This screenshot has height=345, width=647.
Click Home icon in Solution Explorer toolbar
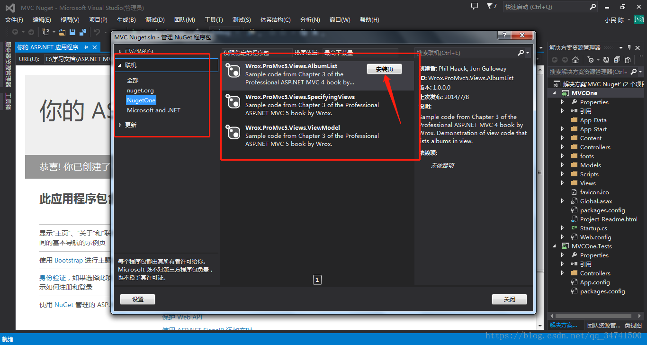pyautogui.click(x=575, y=60)
